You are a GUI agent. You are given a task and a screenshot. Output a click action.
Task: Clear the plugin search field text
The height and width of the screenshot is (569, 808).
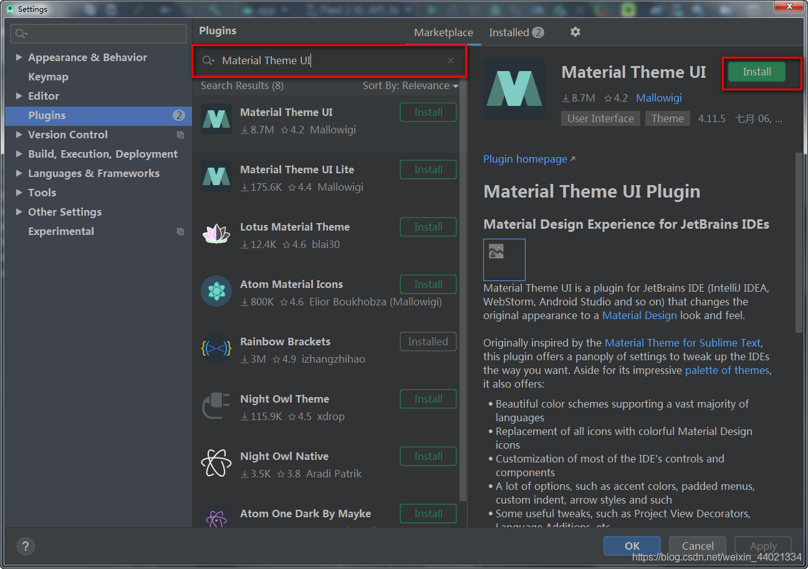click(x=451, y=60)
